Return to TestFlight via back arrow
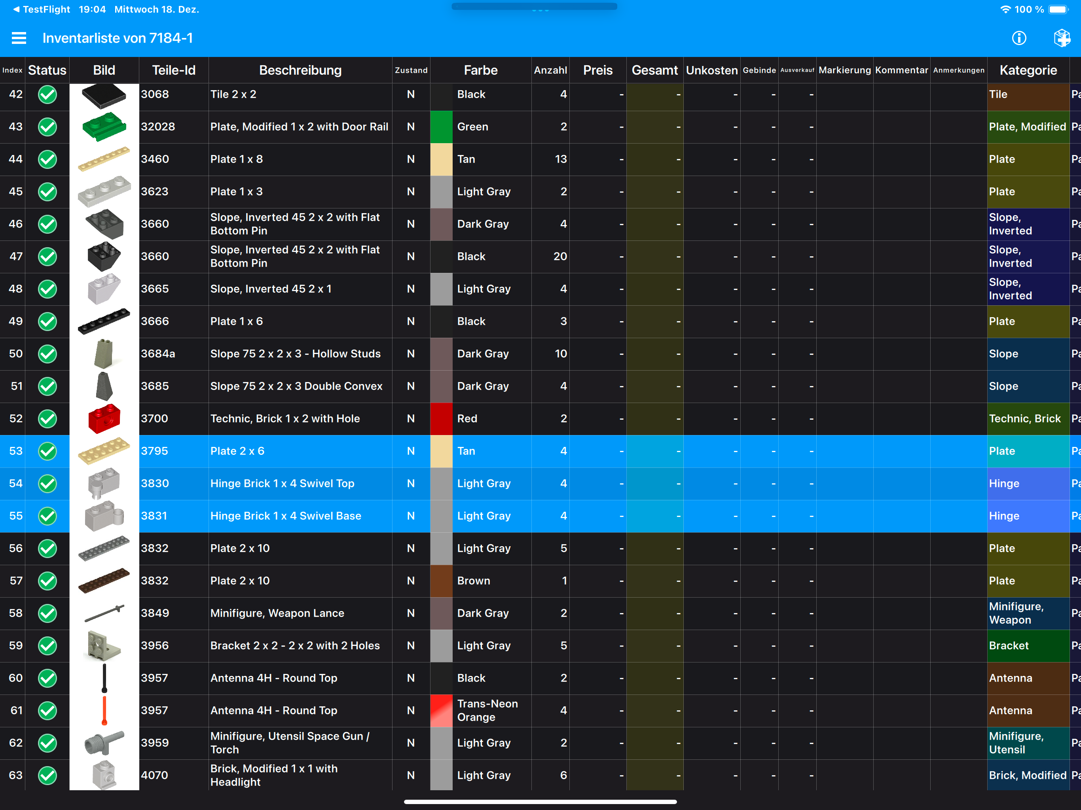 tap(42, 9)
